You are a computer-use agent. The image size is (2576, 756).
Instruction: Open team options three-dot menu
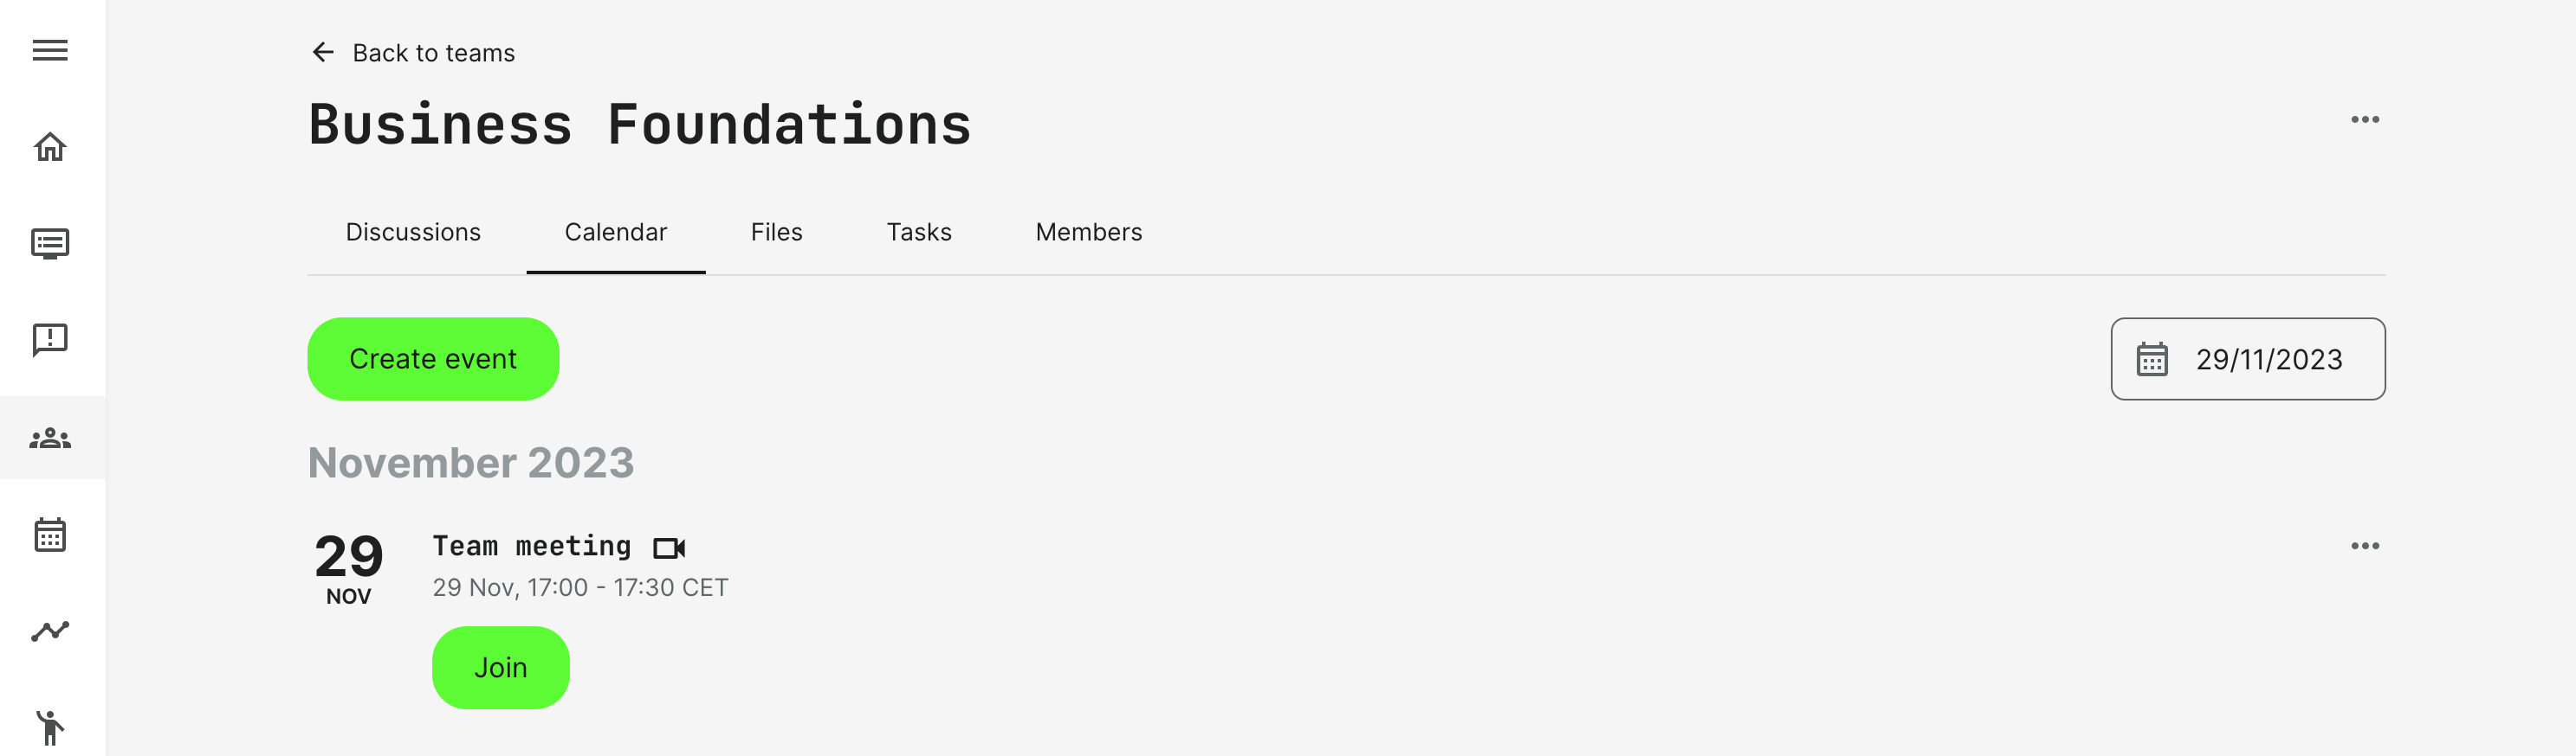(x=2364, y=120)
